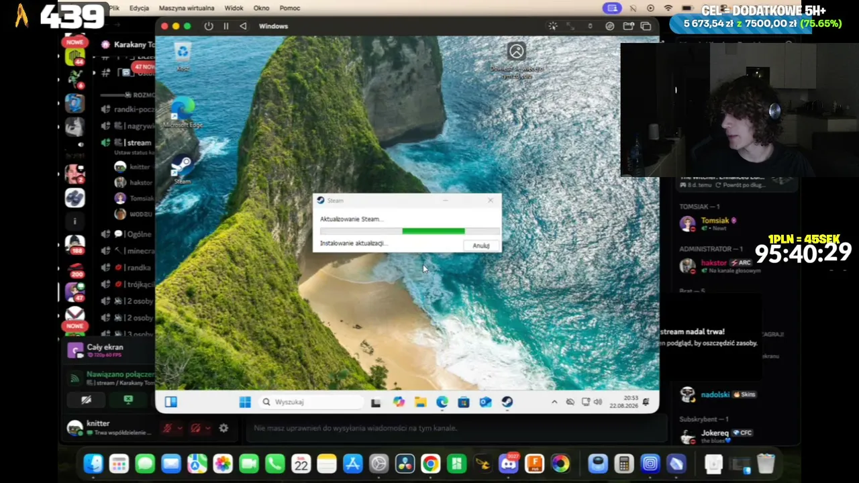
Task: Open Microsoft Store from the taskbar
Action: [x=463, y=402]
